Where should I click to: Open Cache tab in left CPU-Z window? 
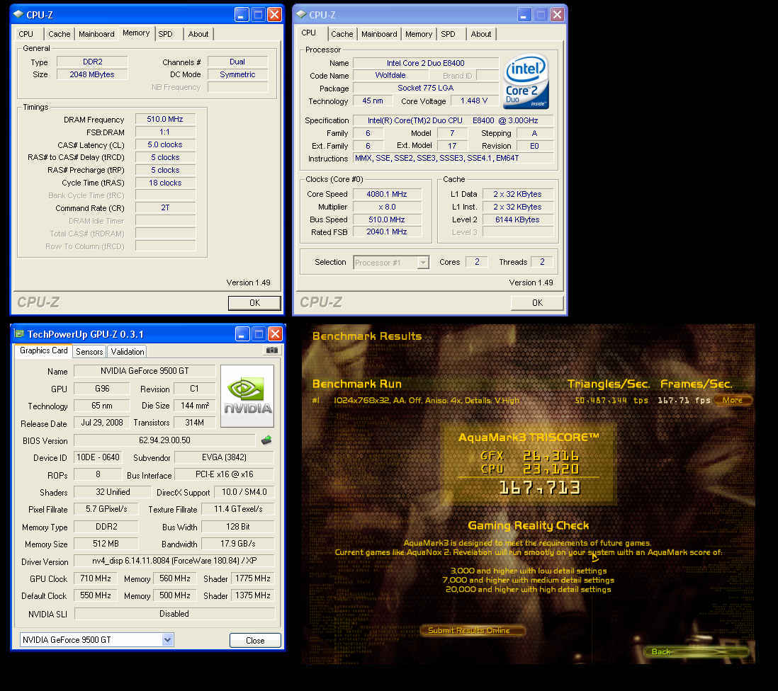point(59,34)
